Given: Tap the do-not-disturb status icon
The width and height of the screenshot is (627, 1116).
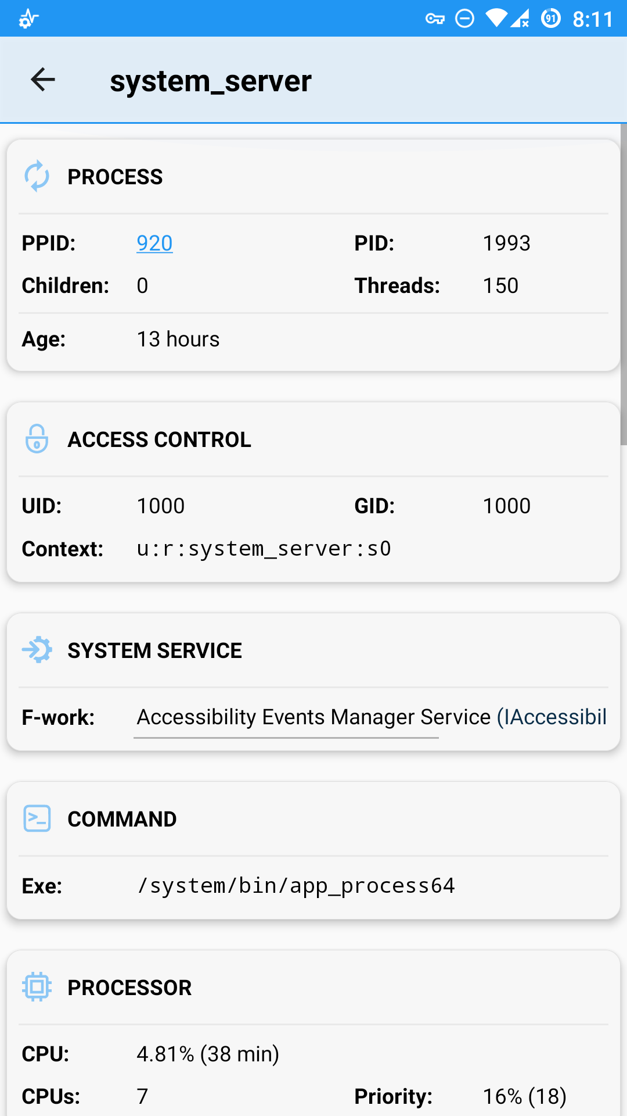Looking at the screenshot, I should 464,19.
